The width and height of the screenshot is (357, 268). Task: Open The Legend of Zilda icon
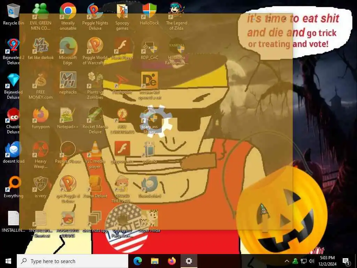(x=176, y=16)
